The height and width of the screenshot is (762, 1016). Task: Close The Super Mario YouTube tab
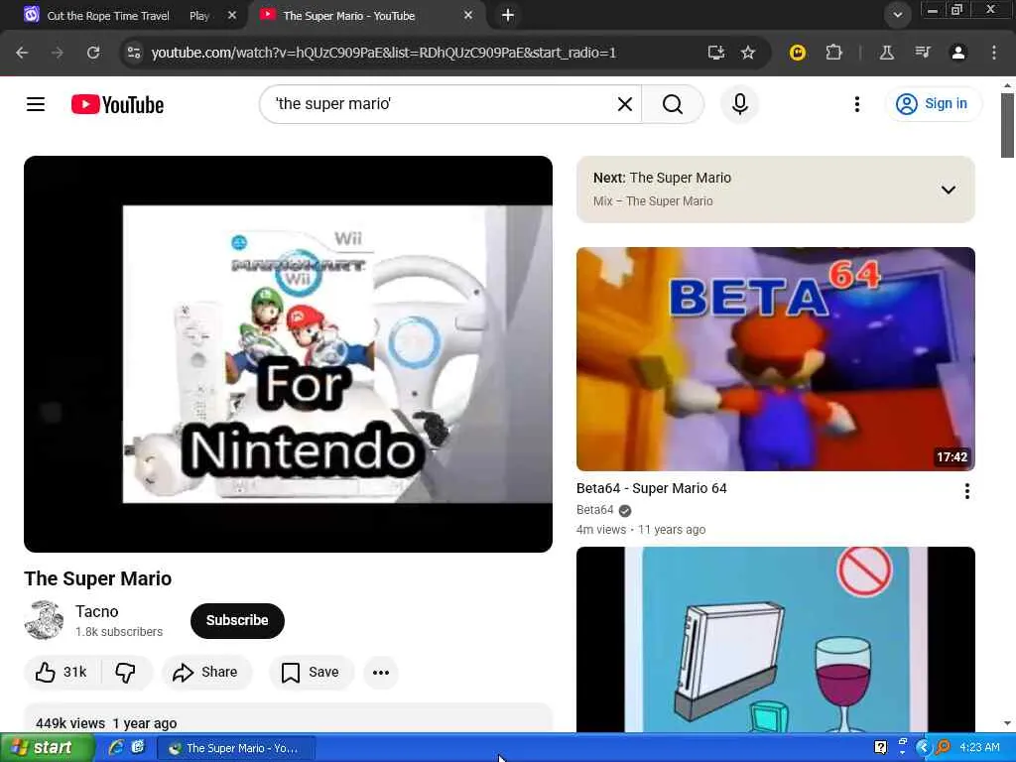(468, 15)
